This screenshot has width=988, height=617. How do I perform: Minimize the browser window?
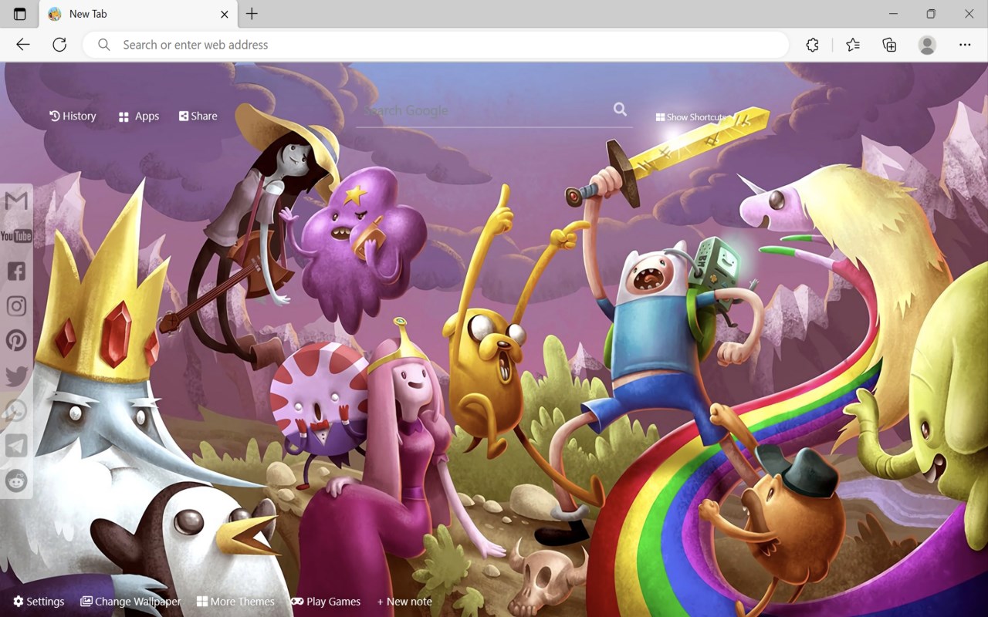point(893,14)
